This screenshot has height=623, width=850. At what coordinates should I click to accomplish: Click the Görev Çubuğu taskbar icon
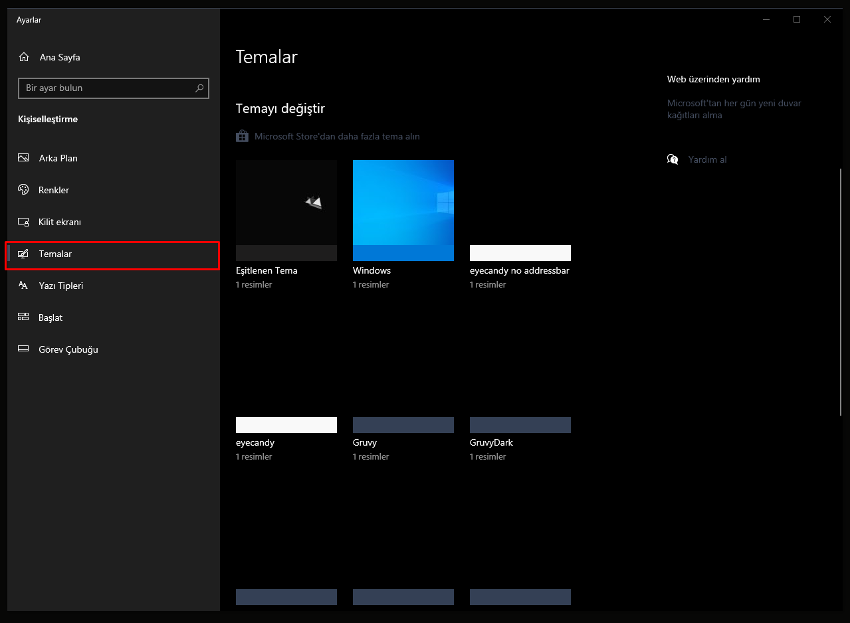pos(24,349)
